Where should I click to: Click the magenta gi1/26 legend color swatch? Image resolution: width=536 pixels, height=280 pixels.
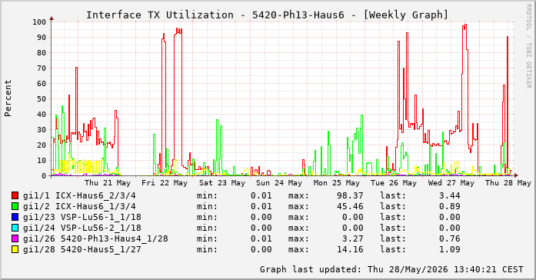click(15, 238)
